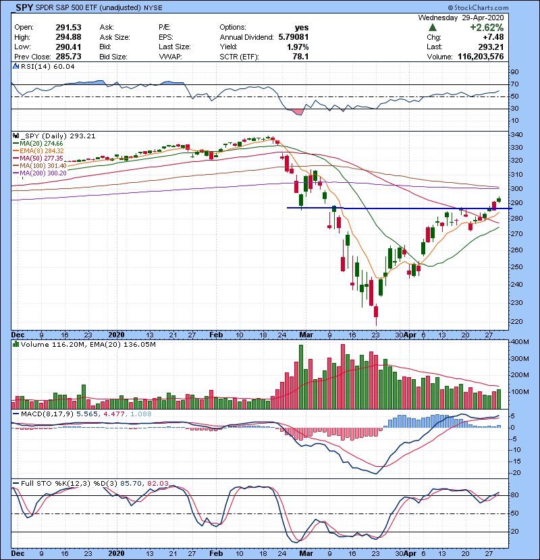The image size is (540, 560).
Task: Click the +2.62% percent change value
Action: point(487,28)
